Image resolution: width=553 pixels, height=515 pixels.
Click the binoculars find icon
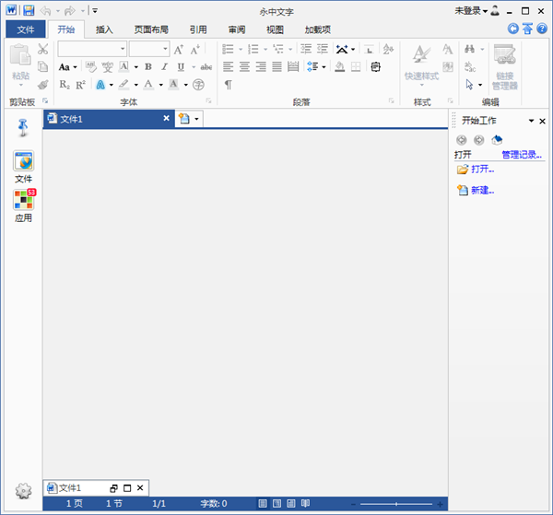[x=471, y=49]
